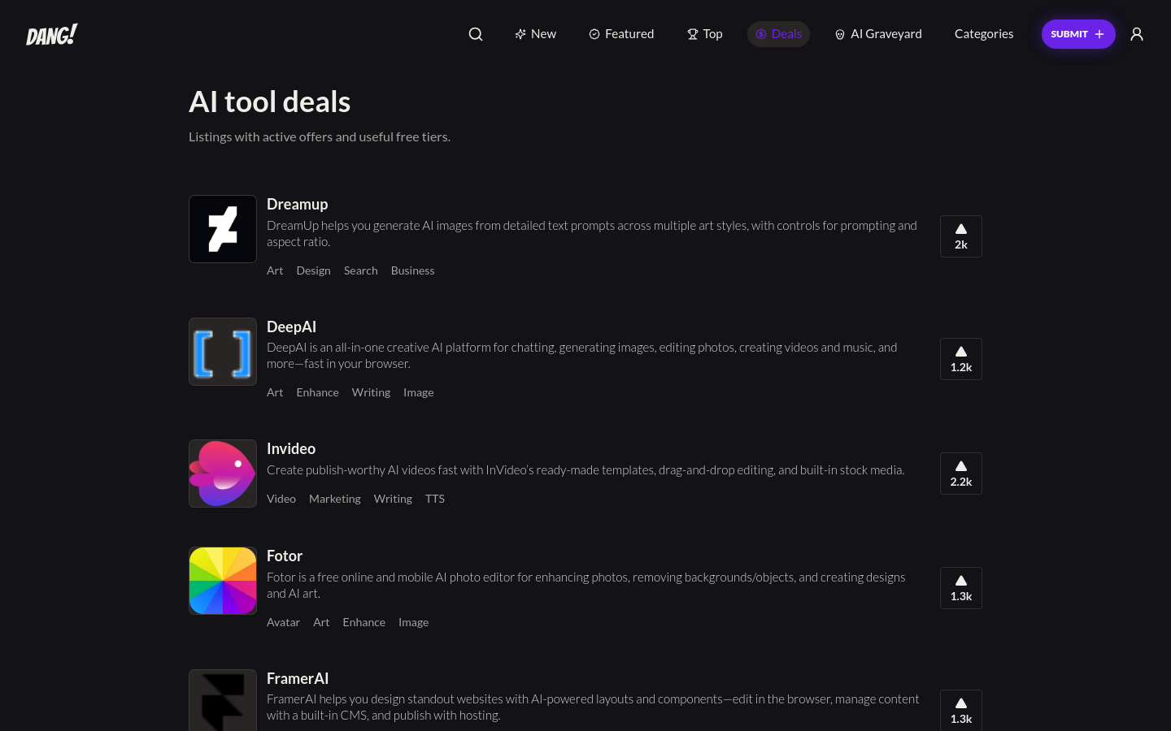Select the TTS tag under Invideo
Screen dimensions: 1171x731
(435, 499)
